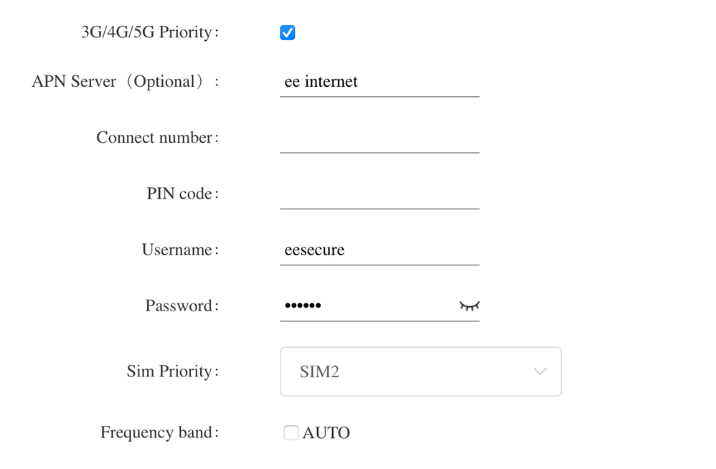Image resolution: width=716 pixels, height=469 pixels.
Task: Reveal password with the eye icon
Action: pyautogui.click(x=469, y=306)
